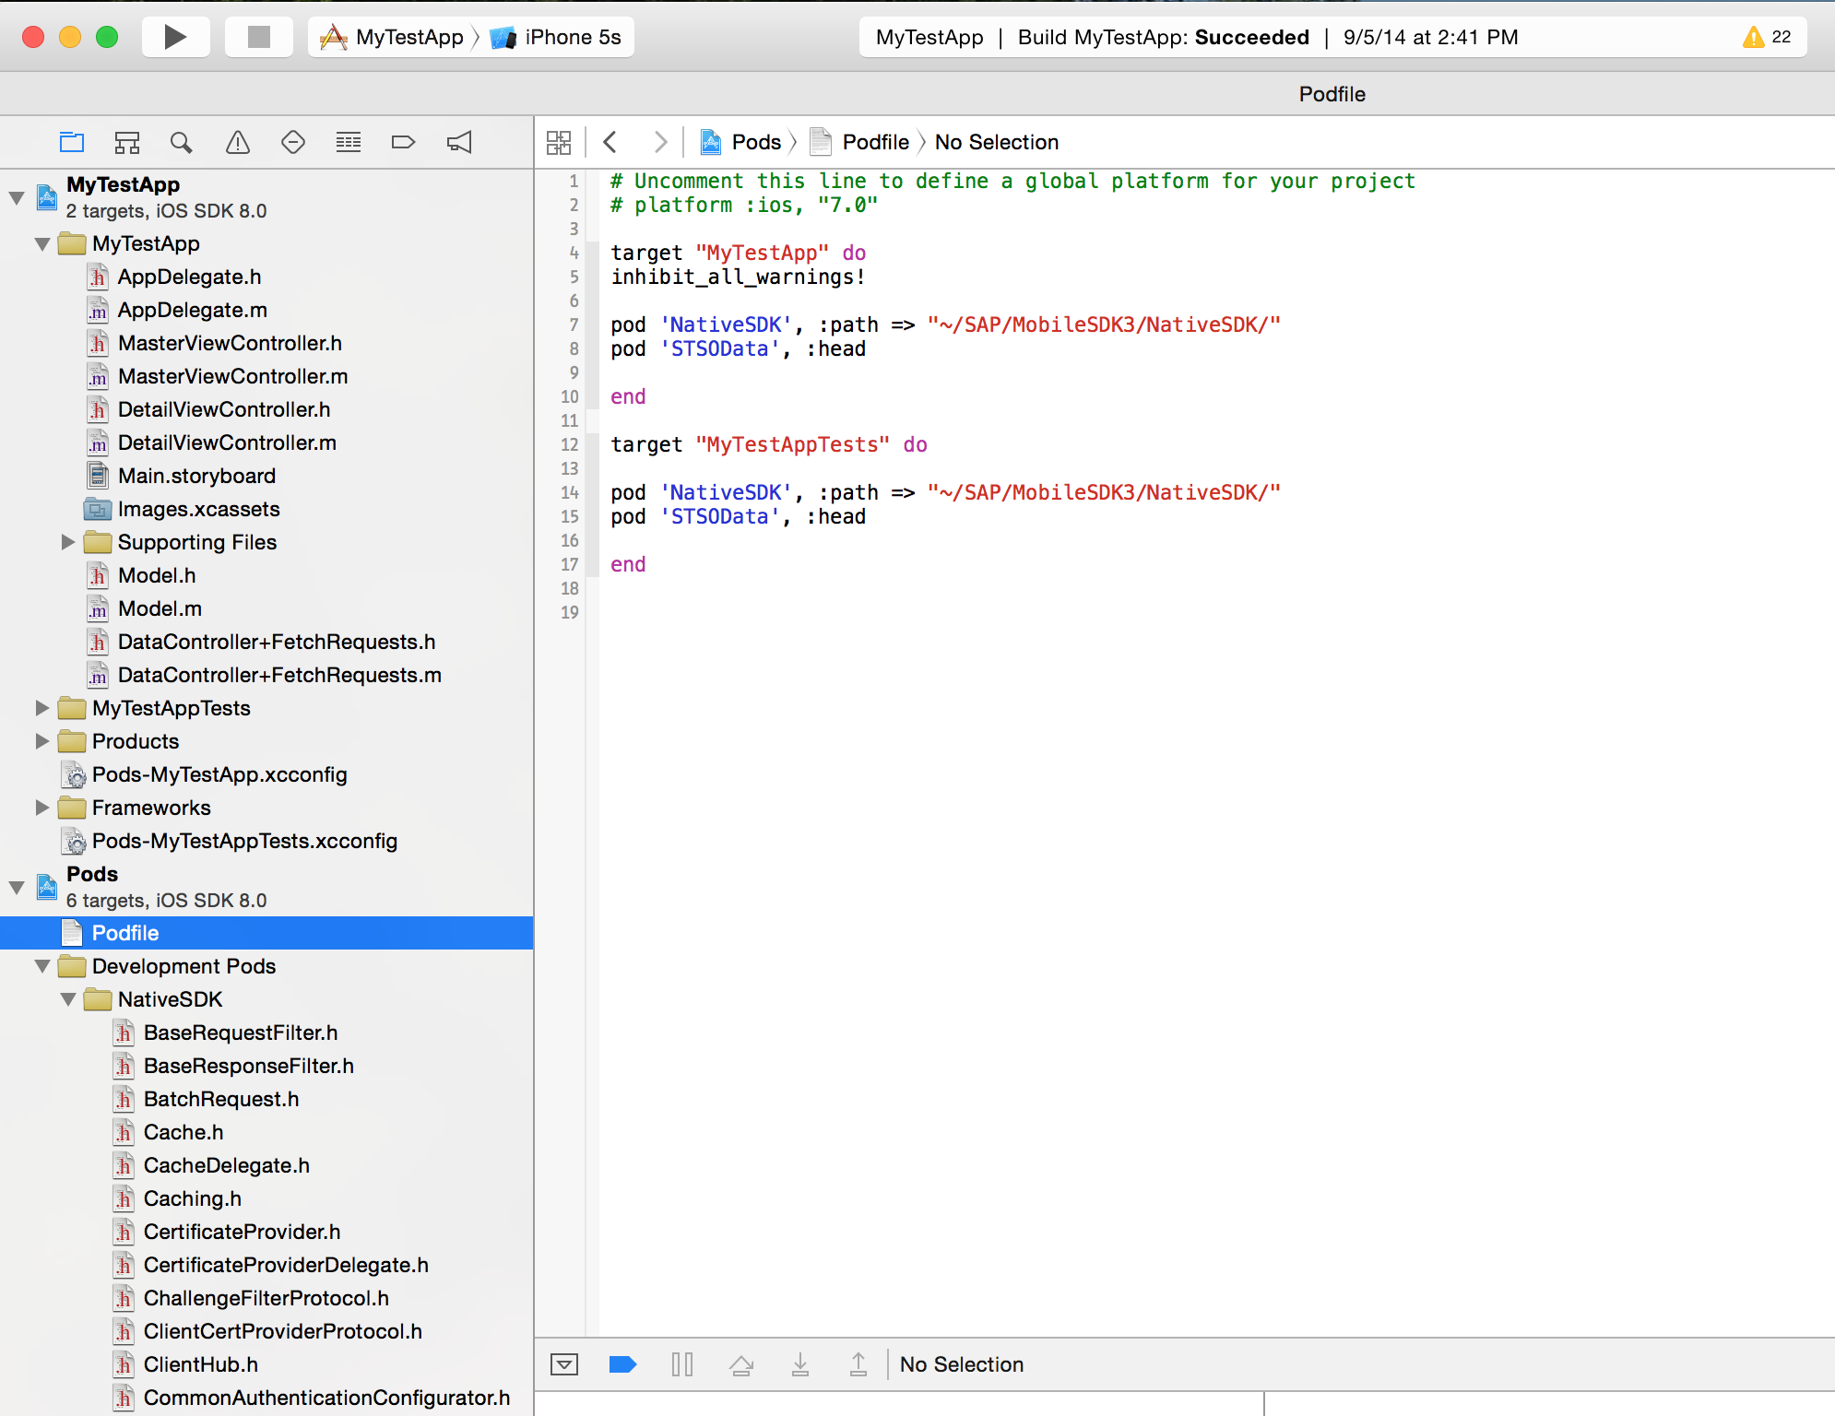Image resolution: width=1835 pixels, height=1416 pixels.
Task: Open the Issue navigator warning icon
Action: 238,142
